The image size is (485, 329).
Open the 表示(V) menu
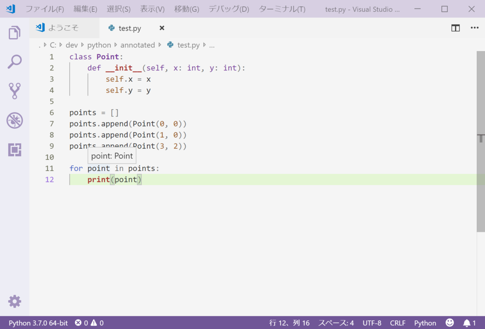[x=152, y=9]
